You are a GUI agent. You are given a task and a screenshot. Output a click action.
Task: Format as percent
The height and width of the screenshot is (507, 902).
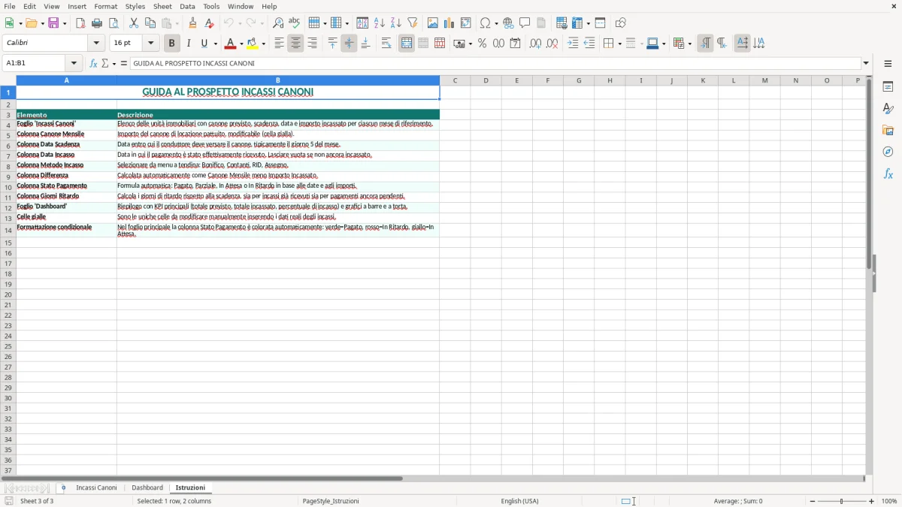tap(482, 44)
